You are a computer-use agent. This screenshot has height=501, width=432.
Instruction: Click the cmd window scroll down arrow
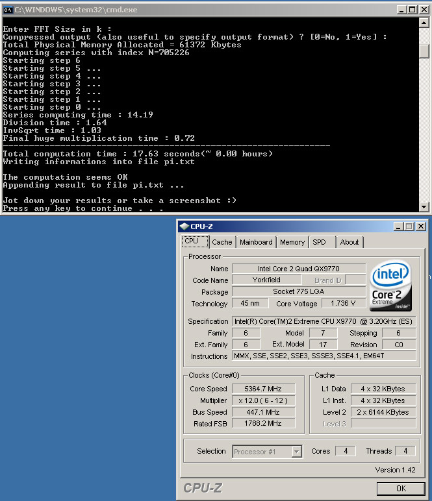tap(424, 206)
